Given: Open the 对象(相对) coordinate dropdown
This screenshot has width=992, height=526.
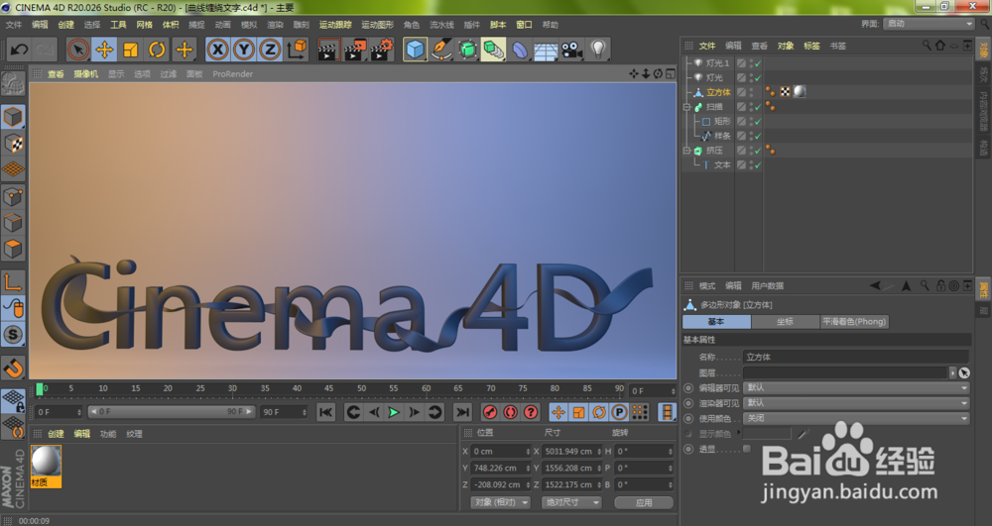Looking at the screenshot, I should point(501,502).
